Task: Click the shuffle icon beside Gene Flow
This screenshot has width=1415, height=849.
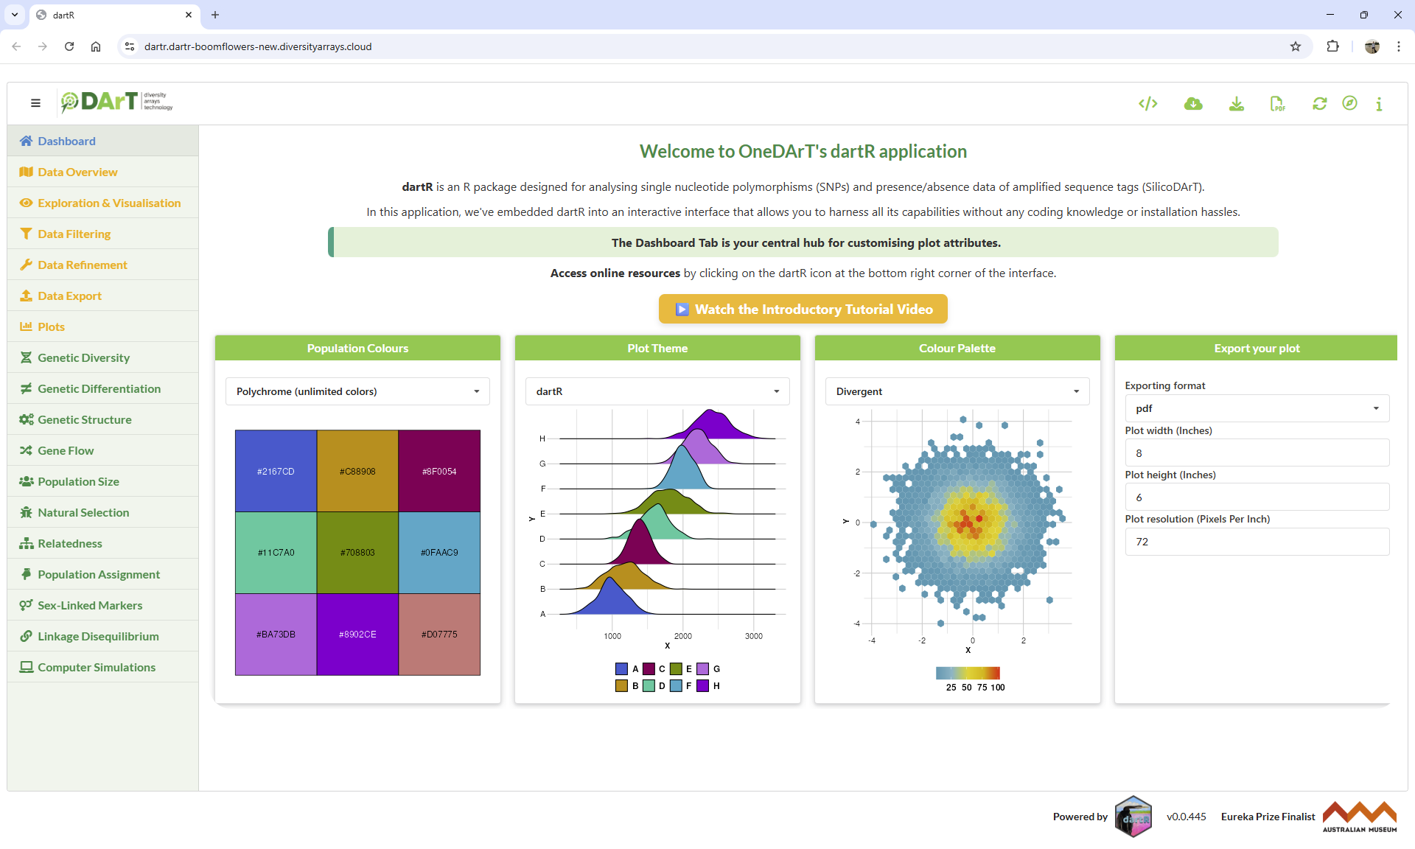Action: tap(26, 450)
